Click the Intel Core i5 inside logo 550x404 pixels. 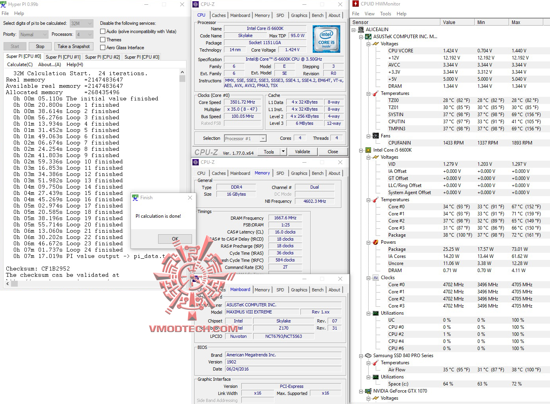point(326,39)
